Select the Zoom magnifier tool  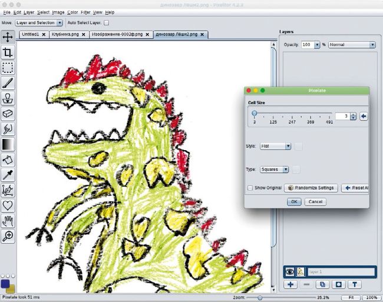pyautogui.click(x=8, y=236)
